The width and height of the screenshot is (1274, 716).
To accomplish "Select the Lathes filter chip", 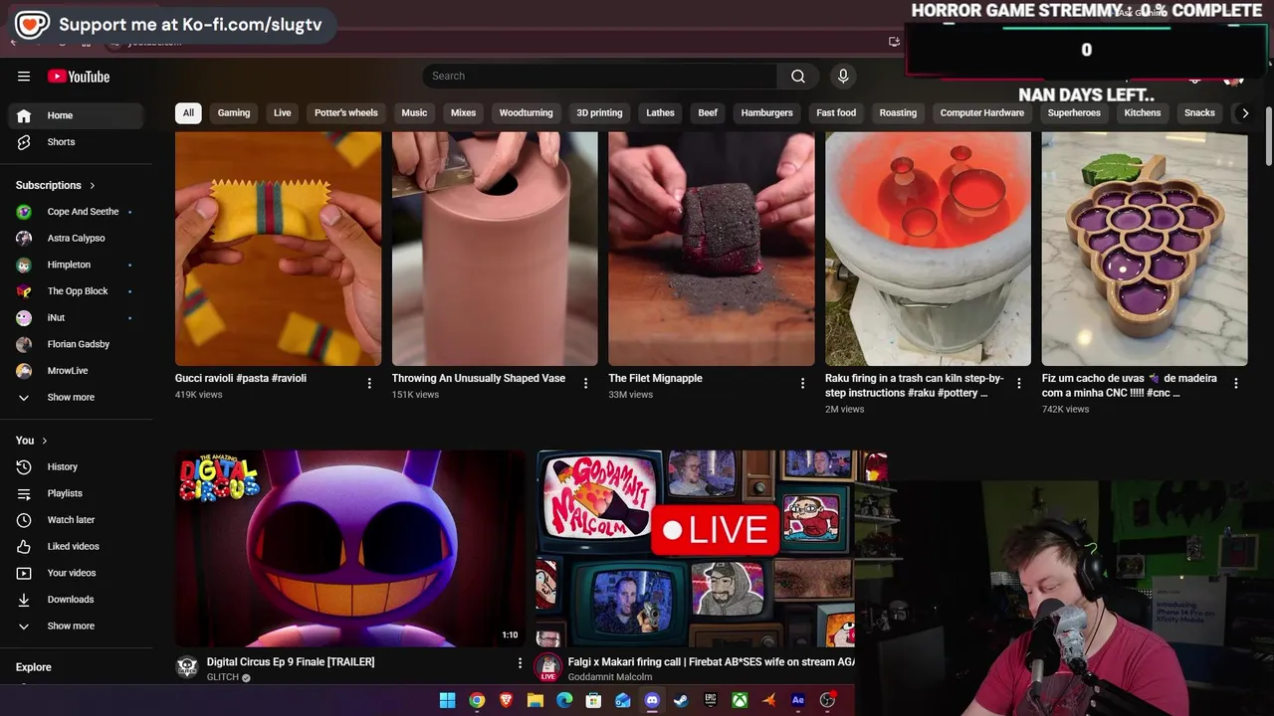I will click(660, 112).
